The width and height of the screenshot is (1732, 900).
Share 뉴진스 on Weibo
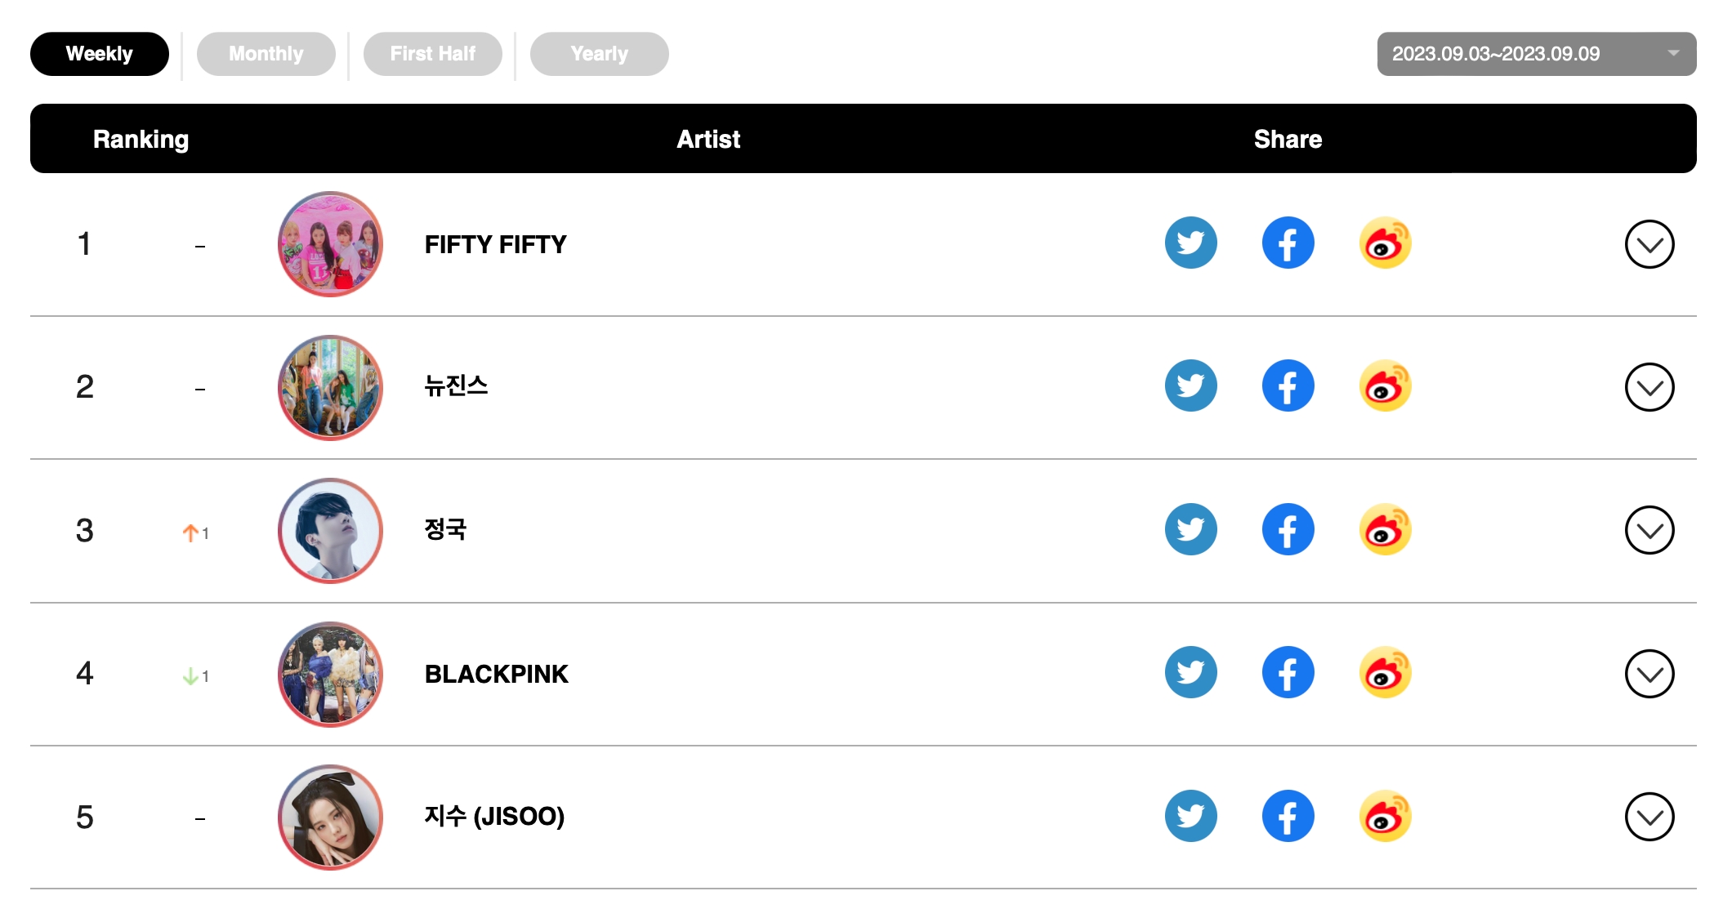(1385, 386)
